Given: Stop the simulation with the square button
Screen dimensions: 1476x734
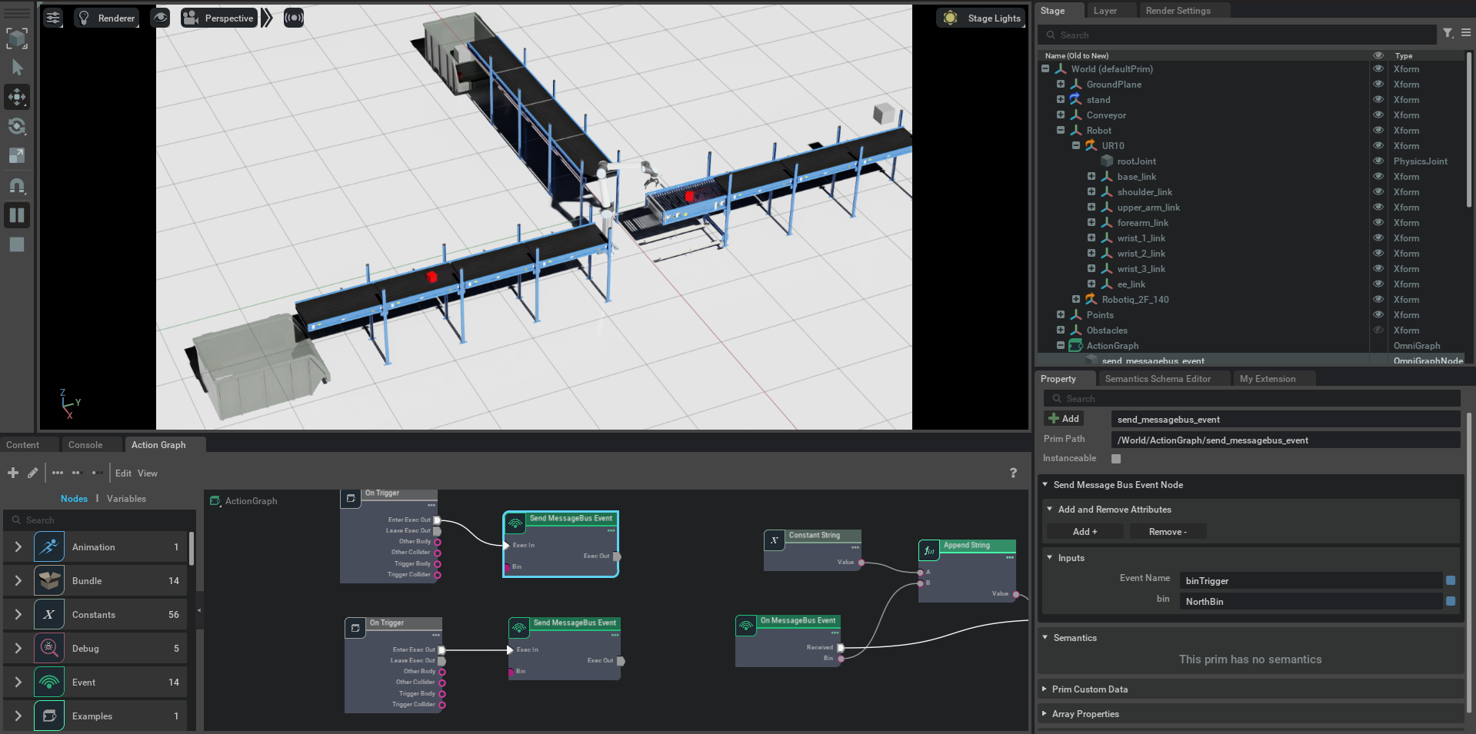Looking at the screenshot, I should [17, 244].
